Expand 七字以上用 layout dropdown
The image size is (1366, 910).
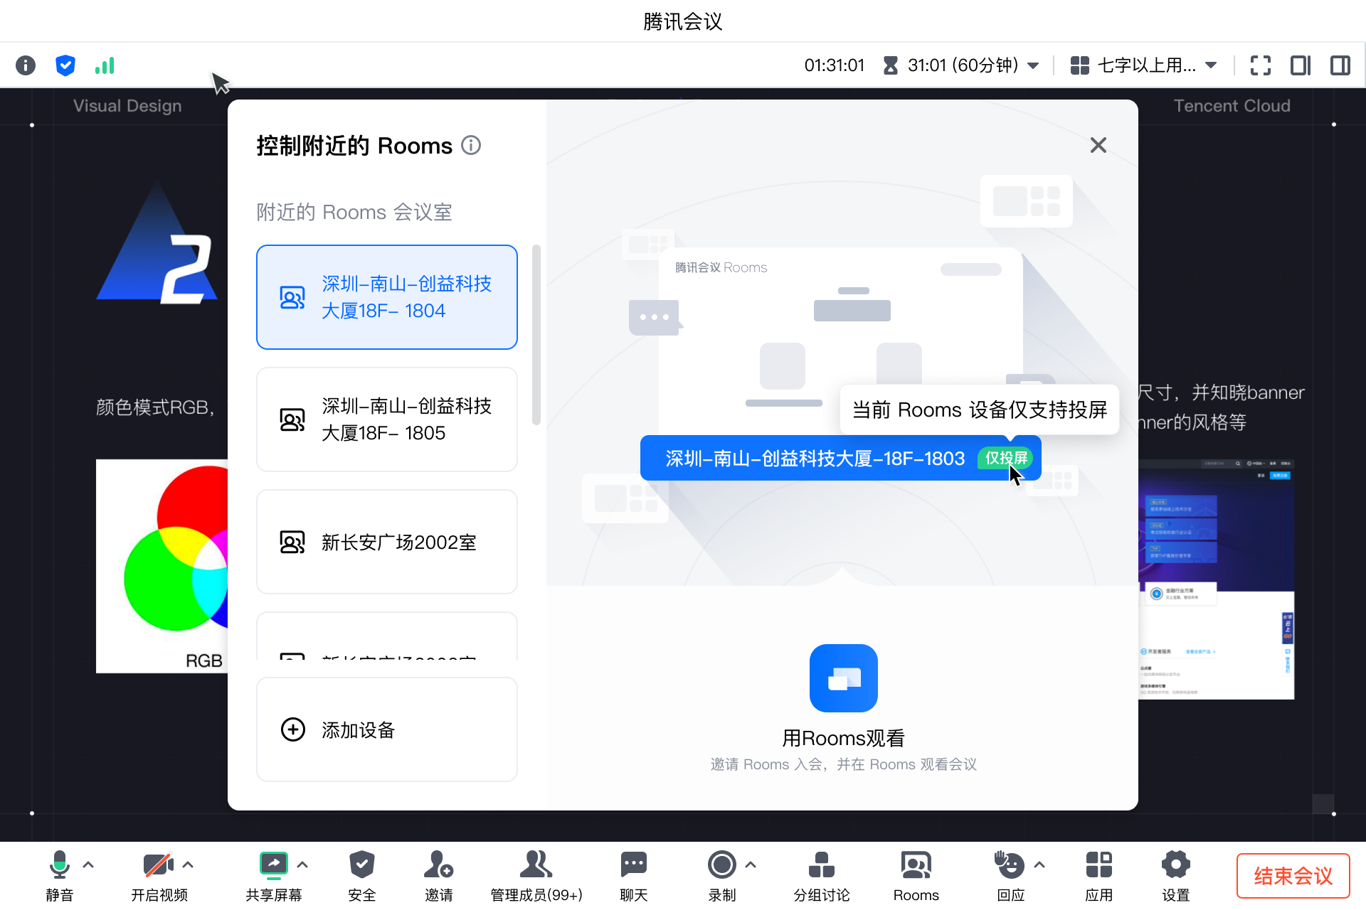pos(1211,65)
